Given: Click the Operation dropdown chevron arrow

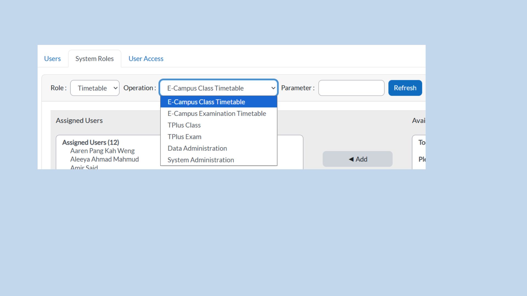Looking at the screenshot, I should [273, 88].
